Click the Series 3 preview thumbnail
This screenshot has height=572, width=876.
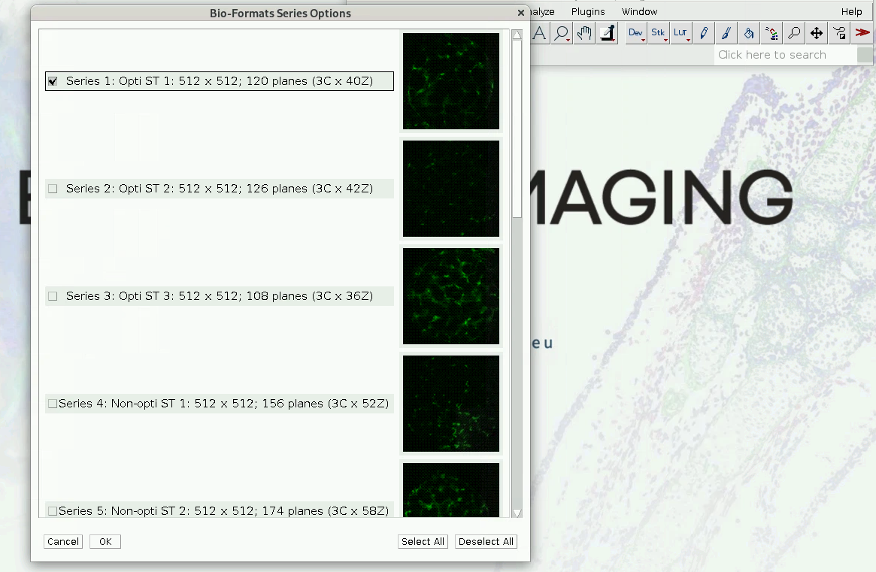coord(451,296)
